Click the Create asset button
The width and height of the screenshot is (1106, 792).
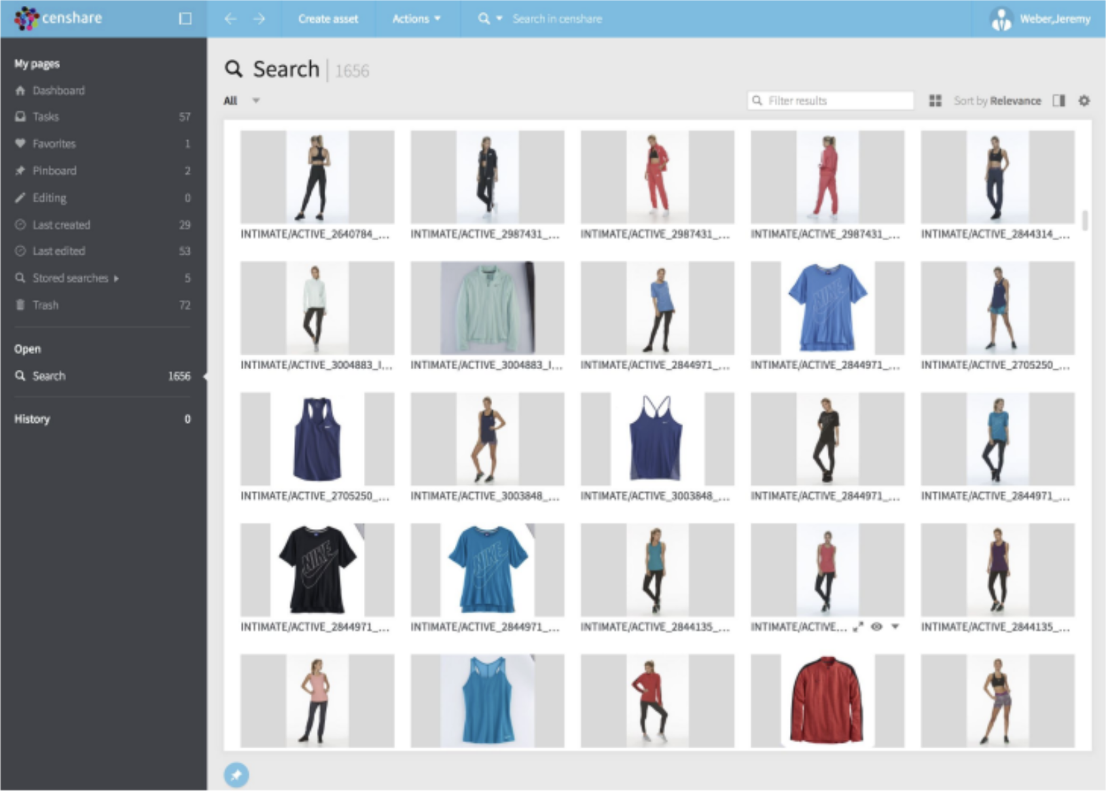click(328, 19)
